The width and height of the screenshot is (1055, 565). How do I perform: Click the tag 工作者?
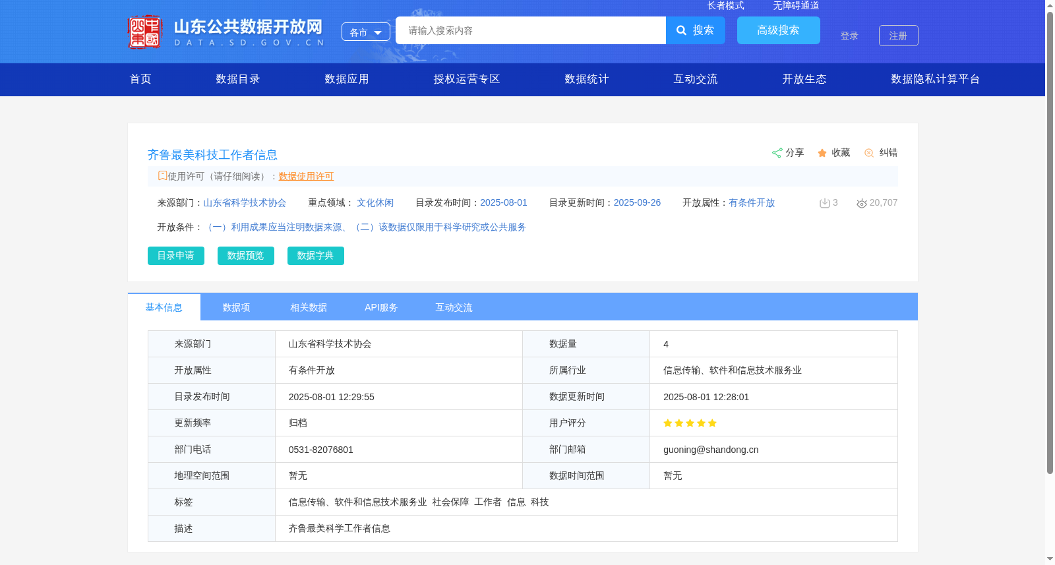coord(488,502)
